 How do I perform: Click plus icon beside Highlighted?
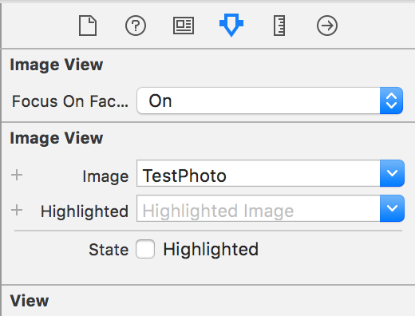[x=17, y=210]
